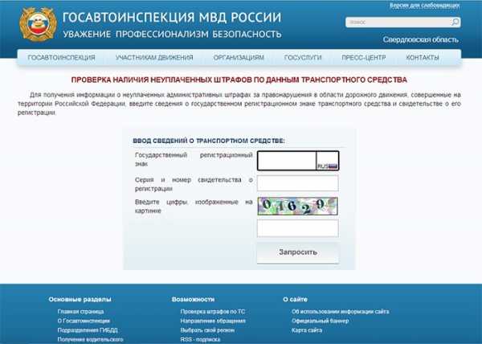The height and width of the screenshot is (344, 482).
Task: Open Проверка штрафов по ТС footer link
Action: (213, 311)
